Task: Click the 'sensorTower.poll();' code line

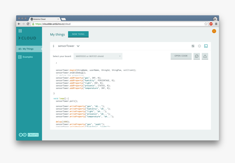Action: [67, 101]
